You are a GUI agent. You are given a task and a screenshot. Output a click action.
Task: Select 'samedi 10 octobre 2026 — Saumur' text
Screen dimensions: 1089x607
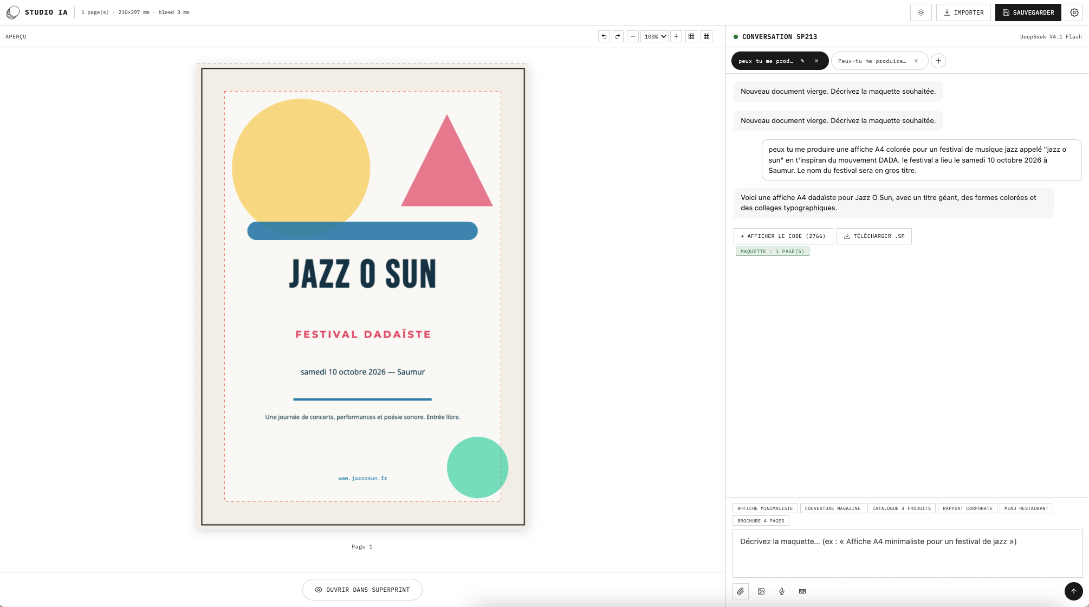[x=362, y=372]
